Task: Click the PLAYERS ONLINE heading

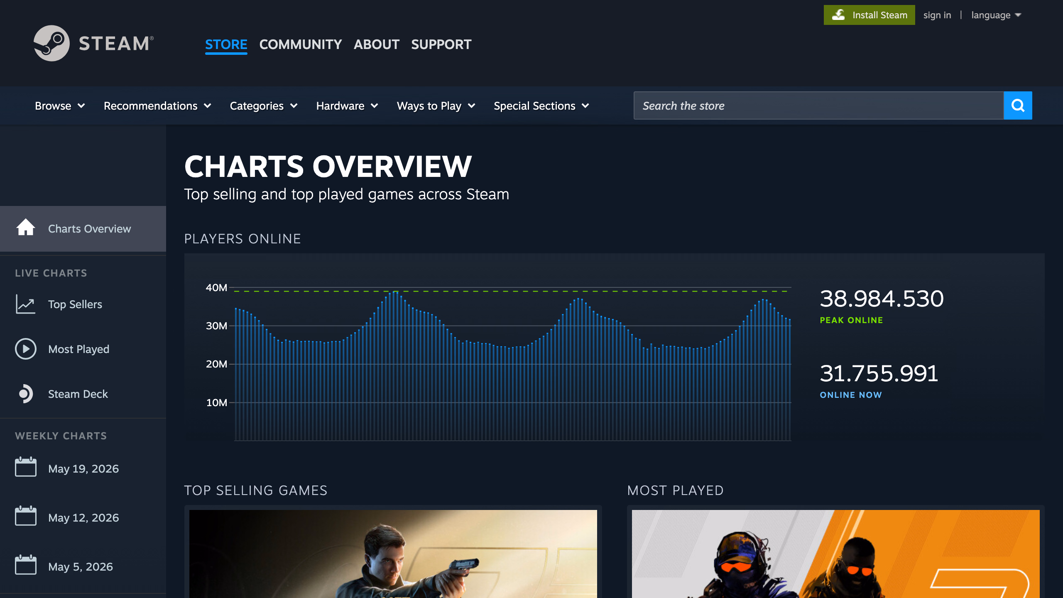Action: click(x=242, y=239)
